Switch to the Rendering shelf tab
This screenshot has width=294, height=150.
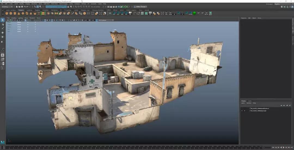(x=54, y=10)
